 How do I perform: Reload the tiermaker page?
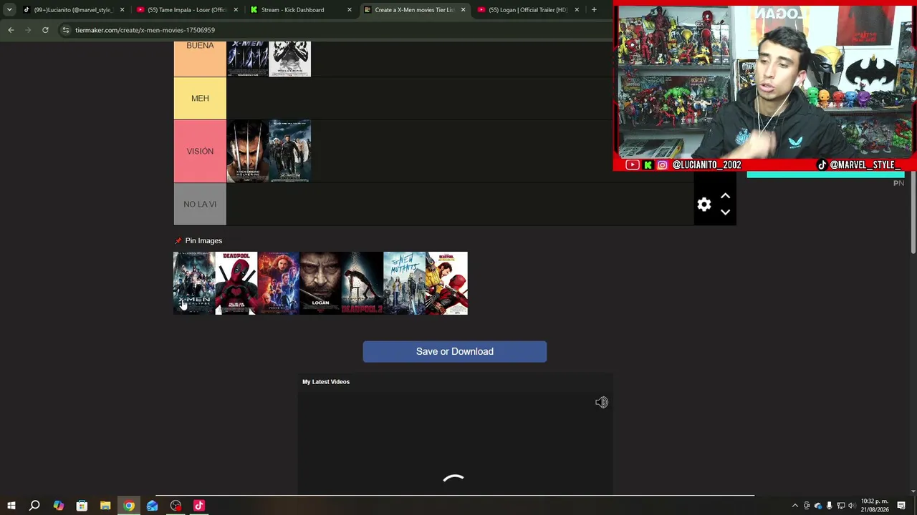pos(45,30)
